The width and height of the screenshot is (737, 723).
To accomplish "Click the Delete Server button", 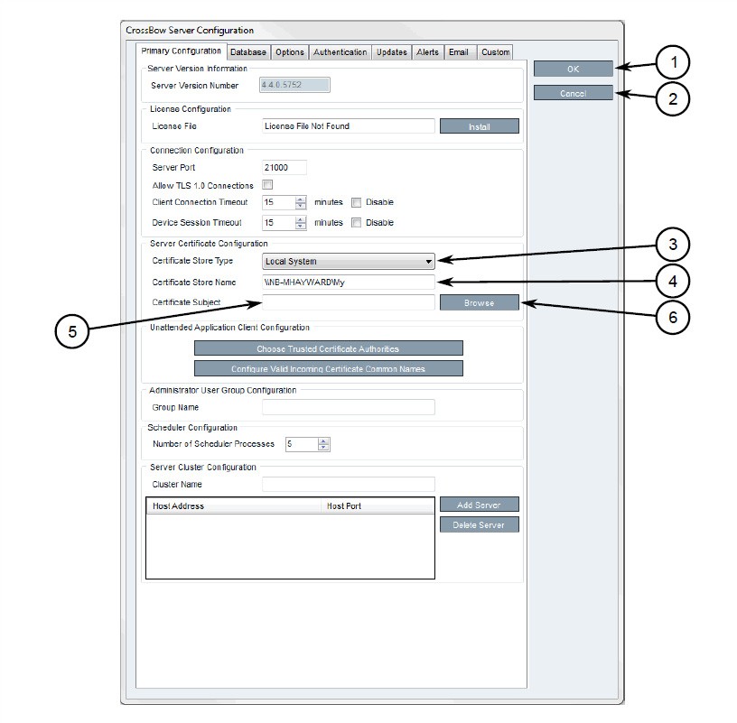I will tap(480, 524).
